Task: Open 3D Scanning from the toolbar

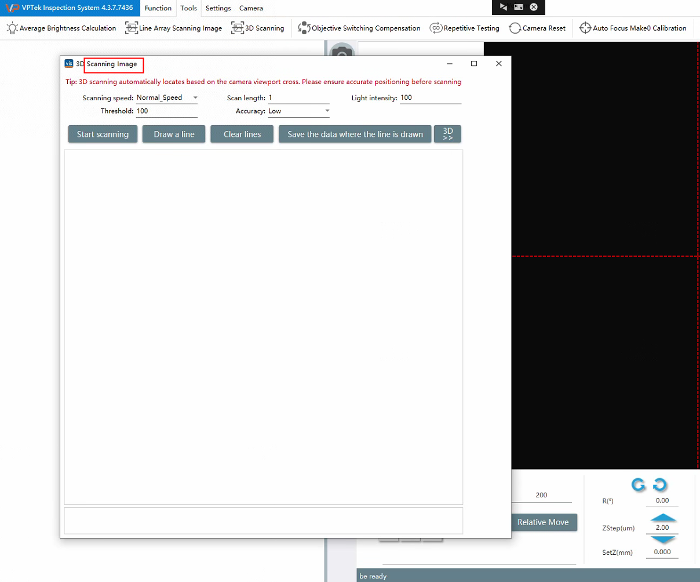Action: coord(258,28)
